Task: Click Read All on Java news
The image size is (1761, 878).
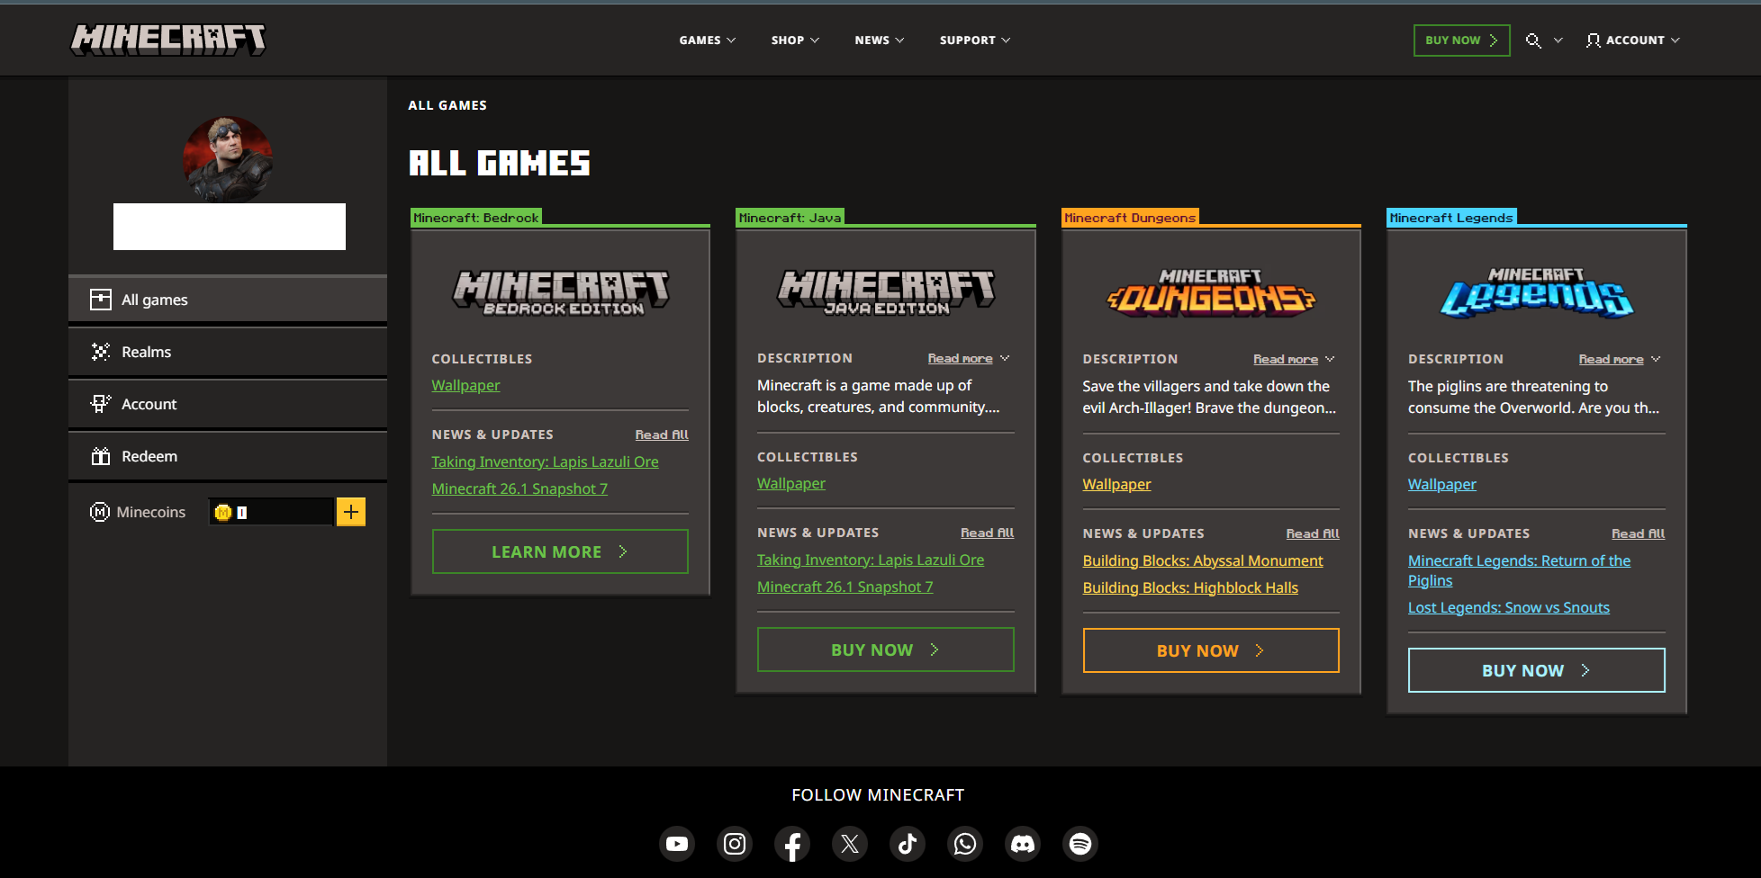Action: click(988, 533)
